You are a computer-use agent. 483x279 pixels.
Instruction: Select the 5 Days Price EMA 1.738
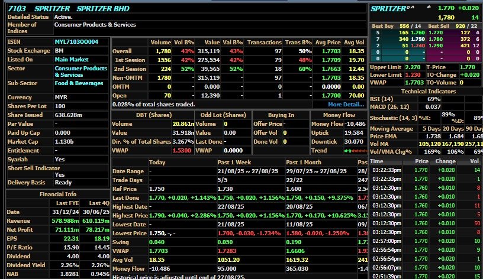tap(433, 137)
